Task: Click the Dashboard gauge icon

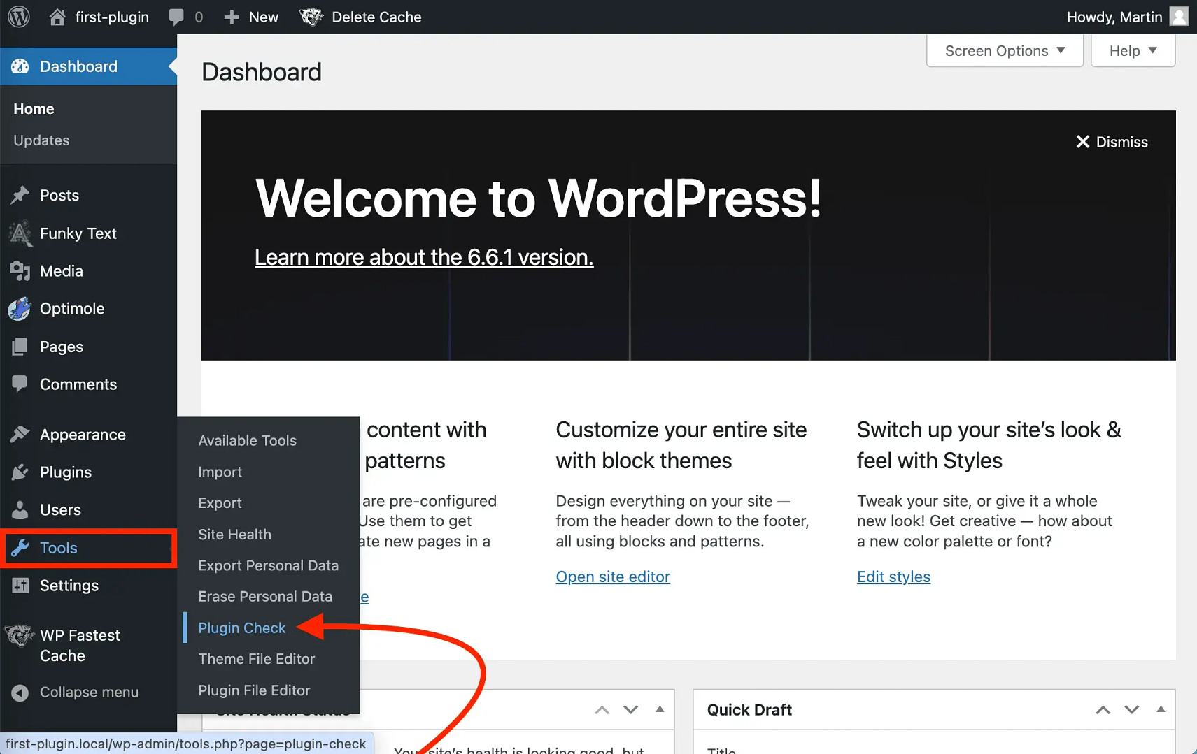Action: pyautogui.click(x=20, y=66)
